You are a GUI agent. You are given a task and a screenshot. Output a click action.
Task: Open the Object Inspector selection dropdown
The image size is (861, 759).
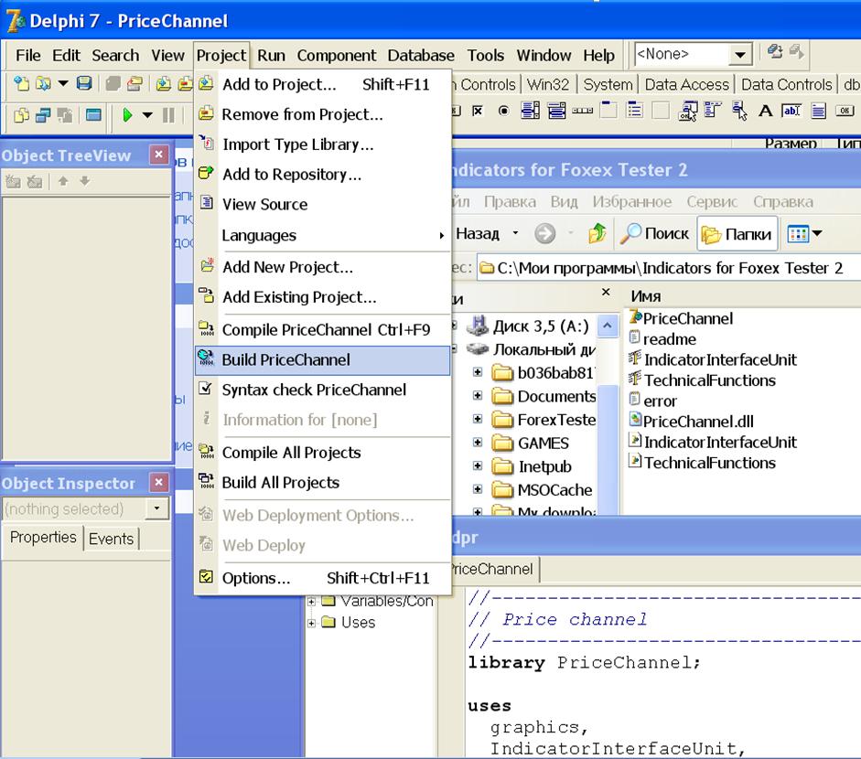(x=158, y=508)
